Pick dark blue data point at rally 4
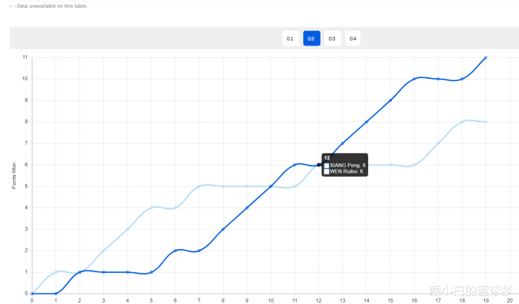519x304 pixels. [x=128, y=272]
